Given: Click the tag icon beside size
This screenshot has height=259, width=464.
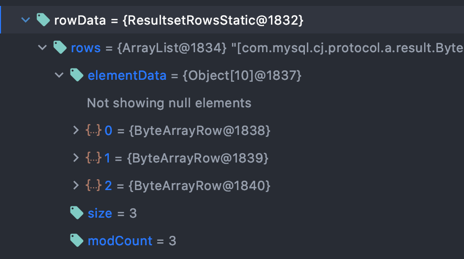Looking at the screenshot, I should pos(77,213).
